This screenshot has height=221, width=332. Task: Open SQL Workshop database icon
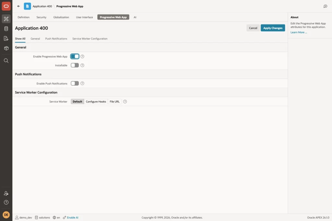6,28
